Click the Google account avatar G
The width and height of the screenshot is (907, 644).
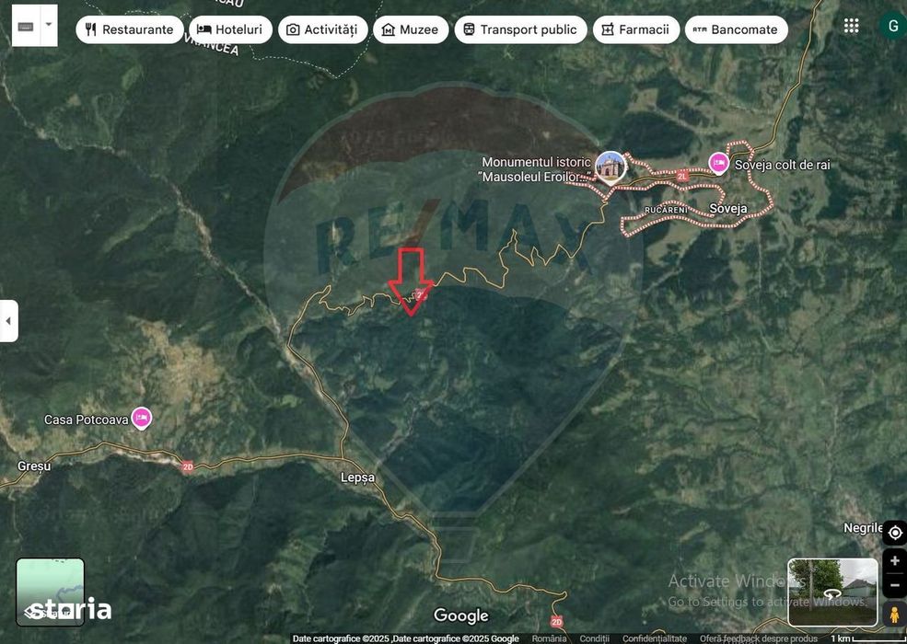coord(892,26)
